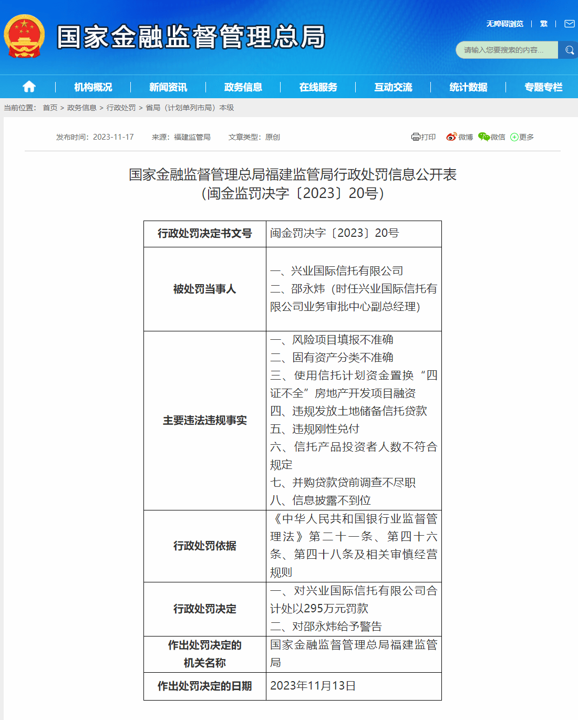
Task: Open 政务信息 breadcrumb link
Action: [x=81, y=108]
